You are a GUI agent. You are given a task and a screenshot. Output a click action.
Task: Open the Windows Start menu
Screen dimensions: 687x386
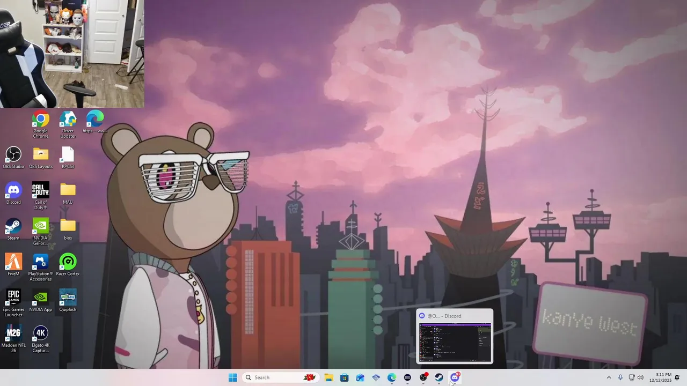point(232,377)
